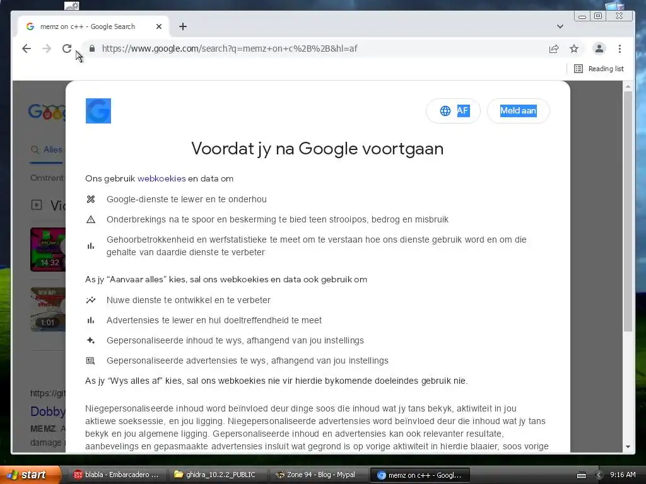
Task: Click the forward navigation arrow
Action: point(47,49)
